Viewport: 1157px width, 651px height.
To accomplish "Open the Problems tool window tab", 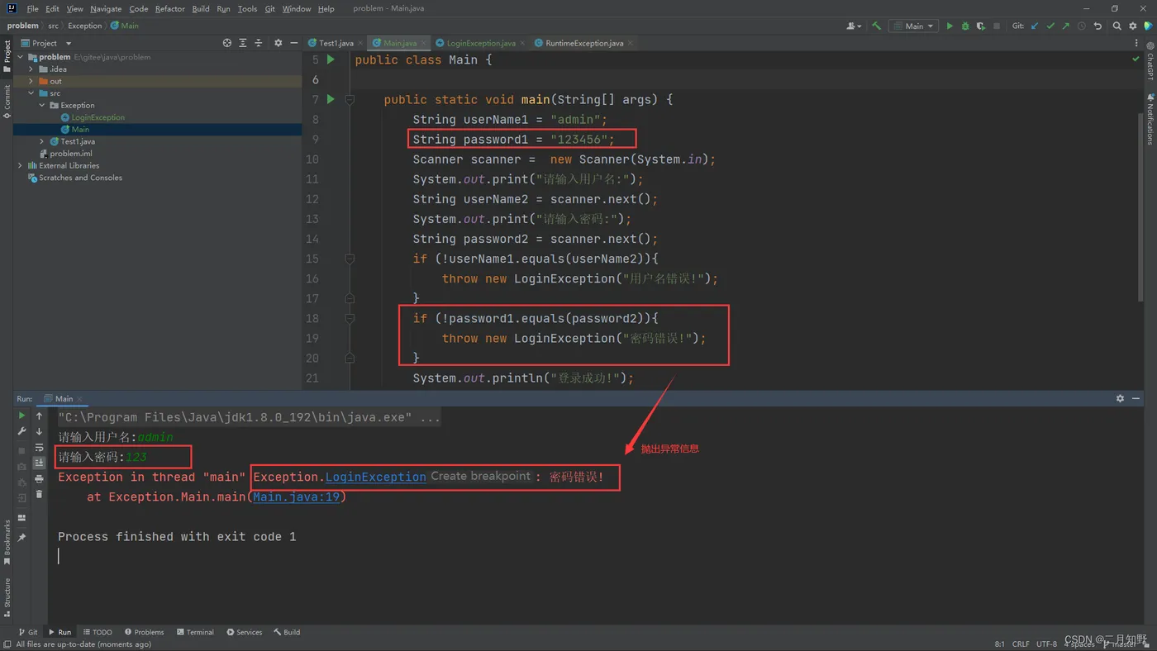I will click(x=144, y=632).
